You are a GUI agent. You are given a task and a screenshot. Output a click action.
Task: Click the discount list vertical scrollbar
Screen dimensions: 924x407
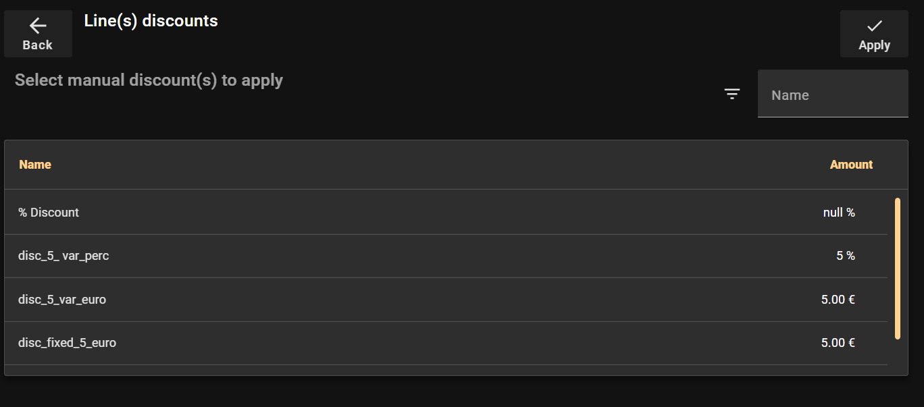click(897, 268)
